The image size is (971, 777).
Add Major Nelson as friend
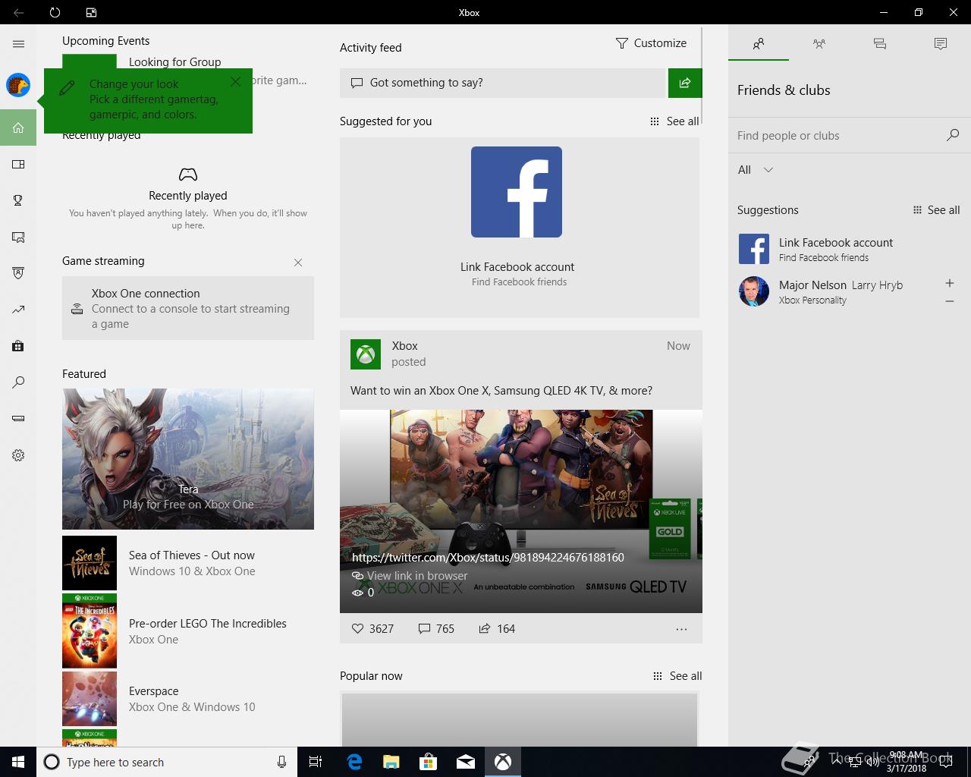[950, 283]
